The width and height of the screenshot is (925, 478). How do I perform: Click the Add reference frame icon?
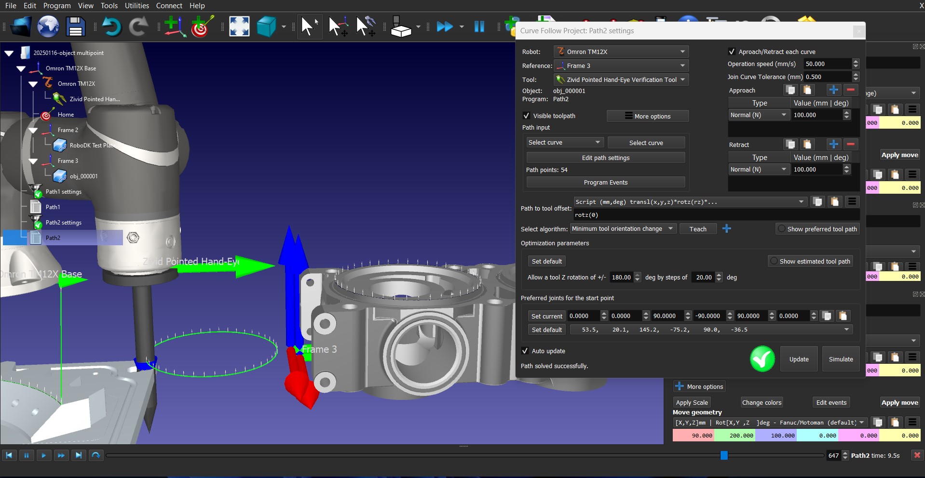[174, 27]
